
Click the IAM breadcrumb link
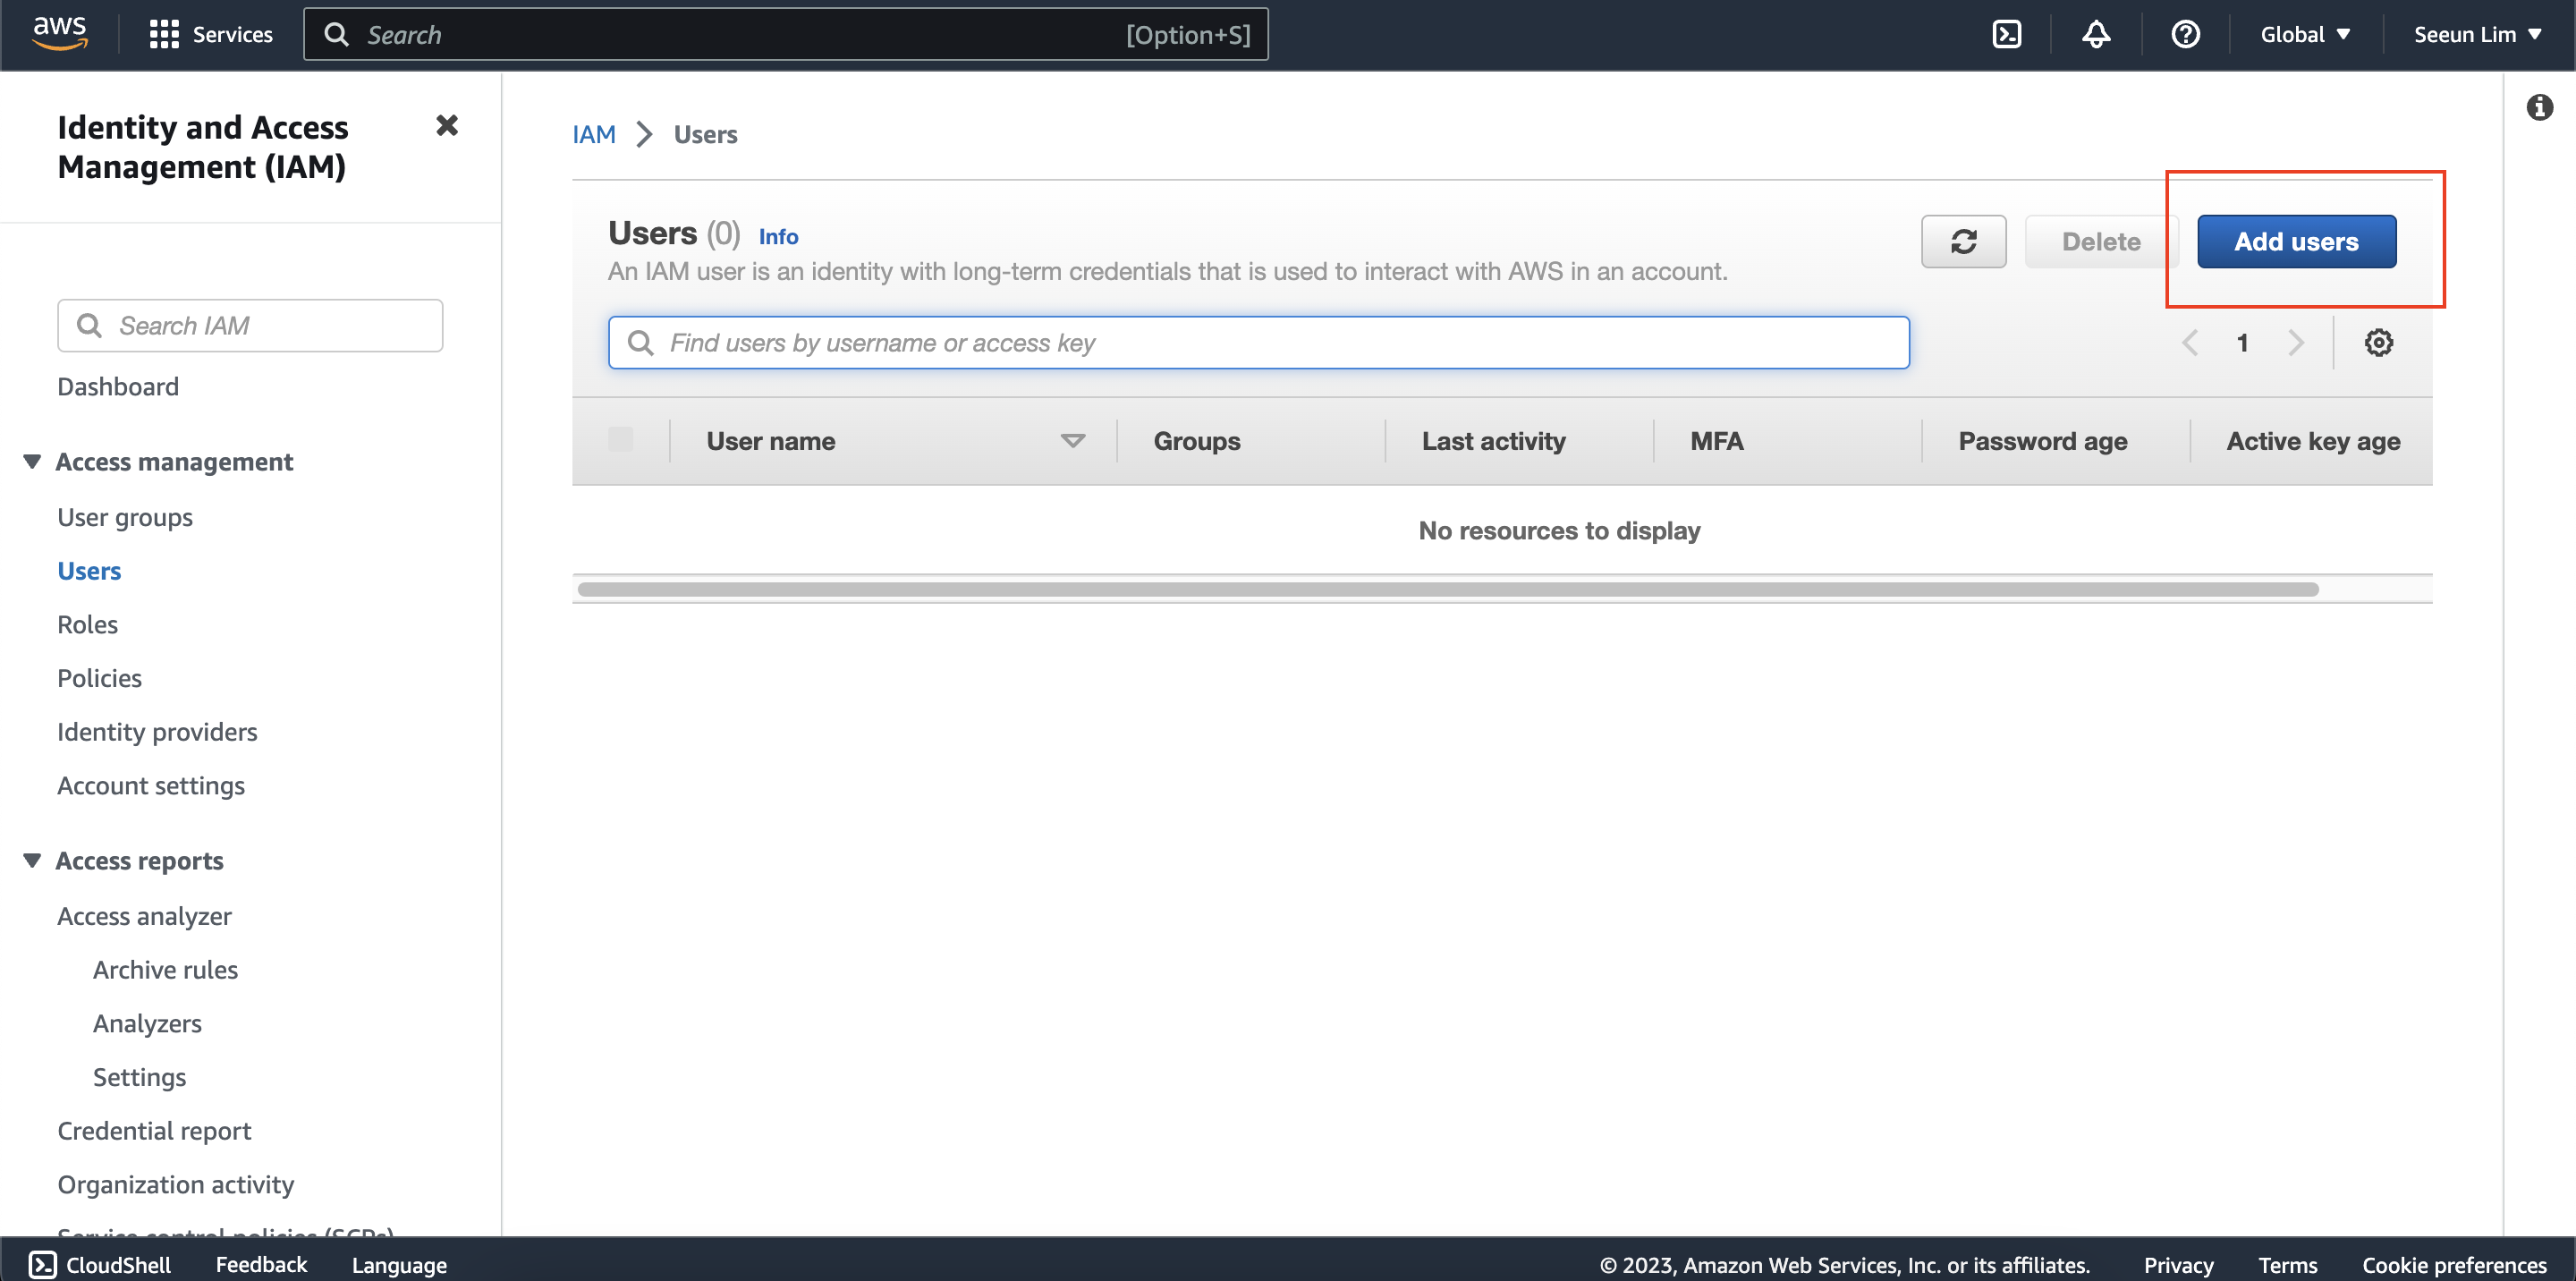pos(593,134)
